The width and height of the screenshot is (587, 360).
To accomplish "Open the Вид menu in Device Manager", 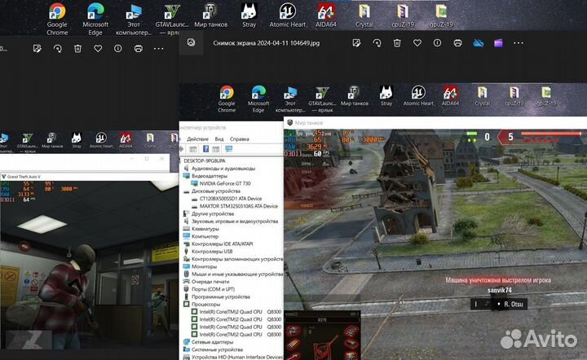I will tap(219, 139).
